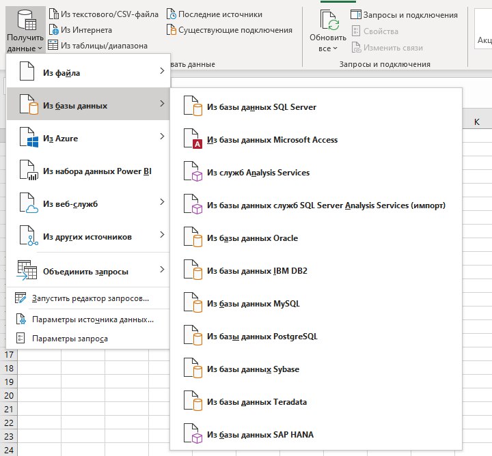Click the Sybase database icon

click(193, 368)
